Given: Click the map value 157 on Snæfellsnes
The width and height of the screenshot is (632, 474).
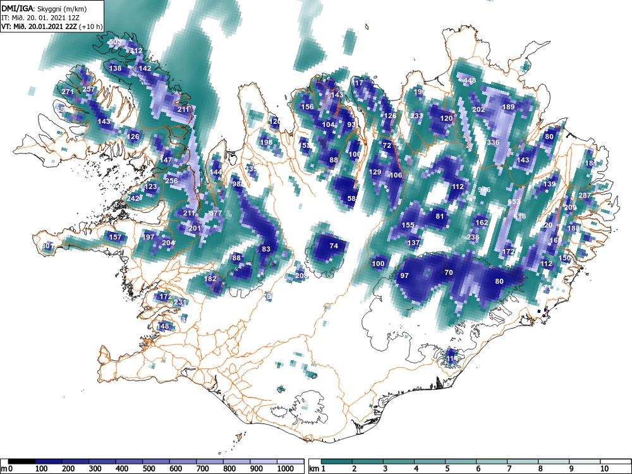Looking at the screenshot, I should point(115,237).
